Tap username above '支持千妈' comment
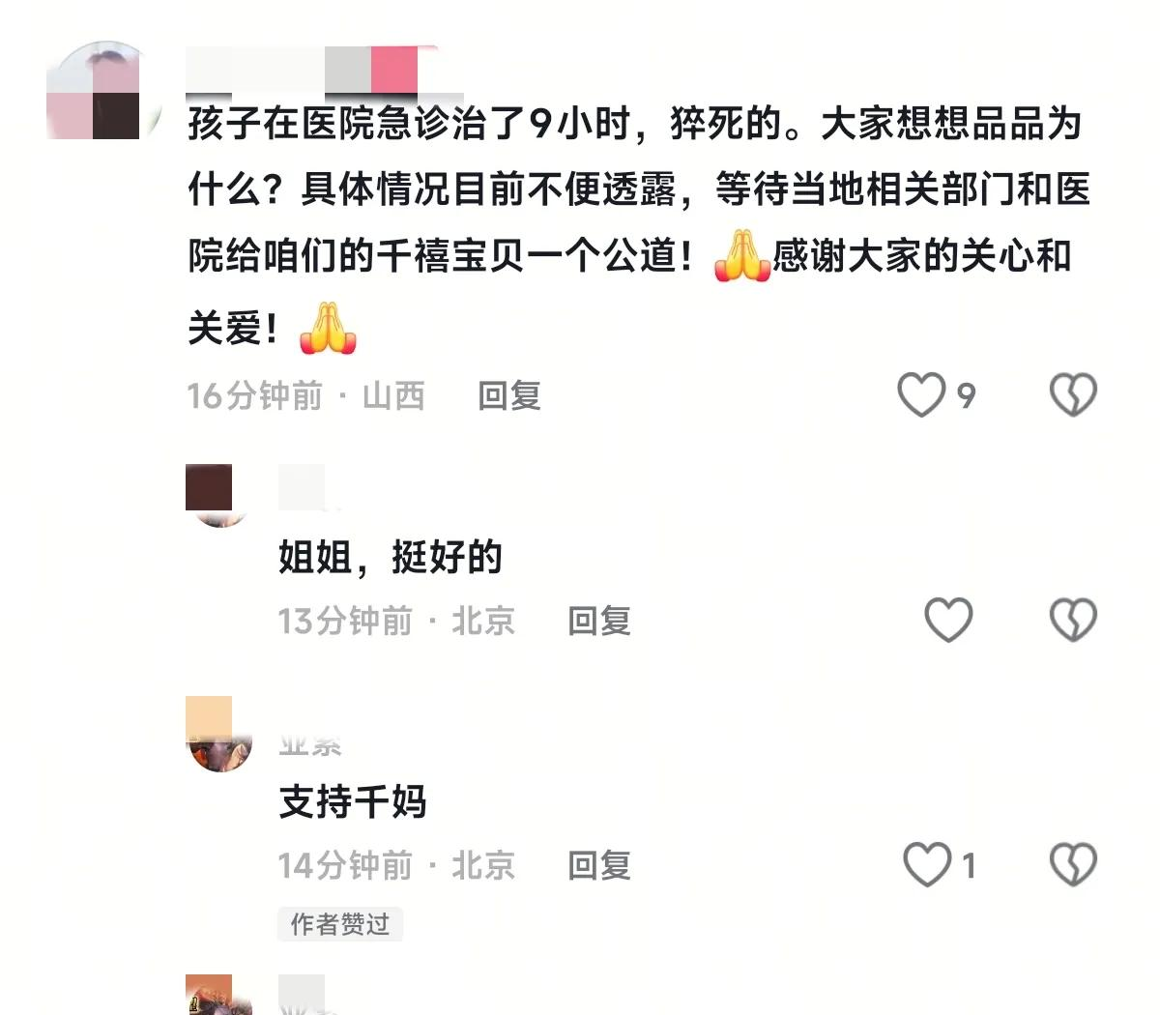Image resolution: width=1160 pixels, height=1015 pixels. click(310, 744)
